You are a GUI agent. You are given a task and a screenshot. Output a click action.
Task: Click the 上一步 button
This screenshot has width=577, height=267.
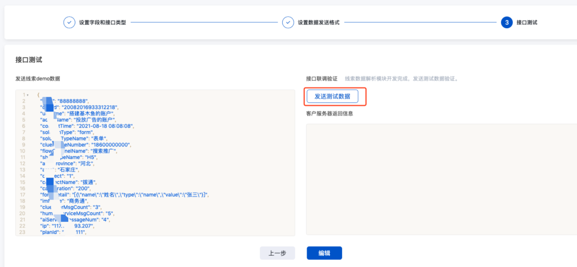277,253
